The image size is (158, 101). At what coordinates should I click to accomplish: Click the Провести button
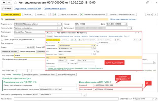pyautogui.click(x=41, y=14)
